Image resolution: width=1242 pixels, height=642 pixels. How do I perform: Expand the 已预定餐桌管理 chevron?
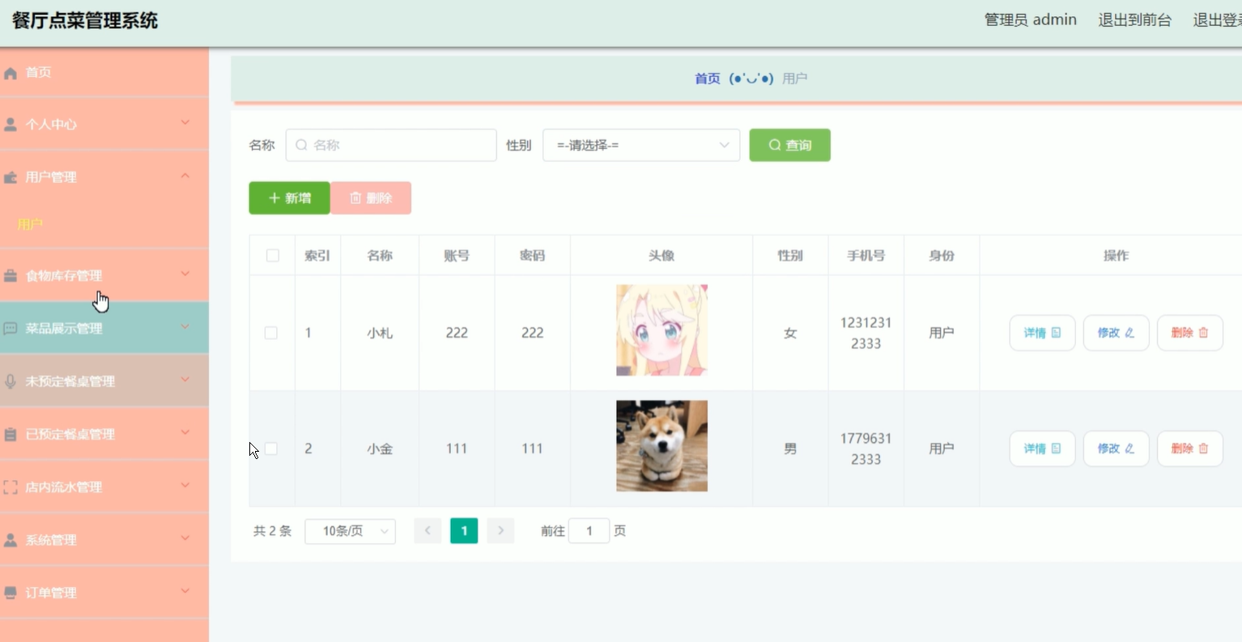[x=185, y=432]
